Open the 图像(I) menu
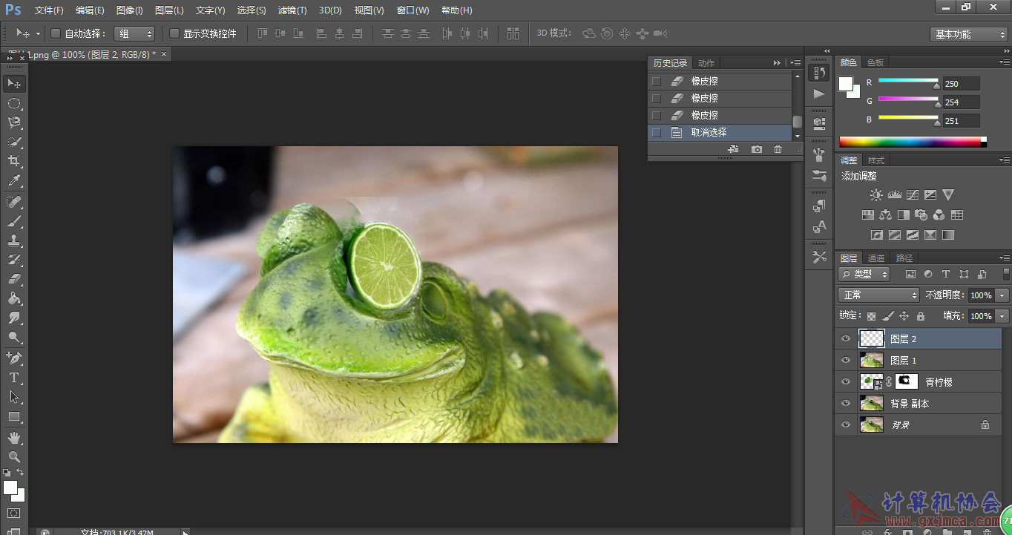This screenshot has width=1012, height=535. coord(130,10)
